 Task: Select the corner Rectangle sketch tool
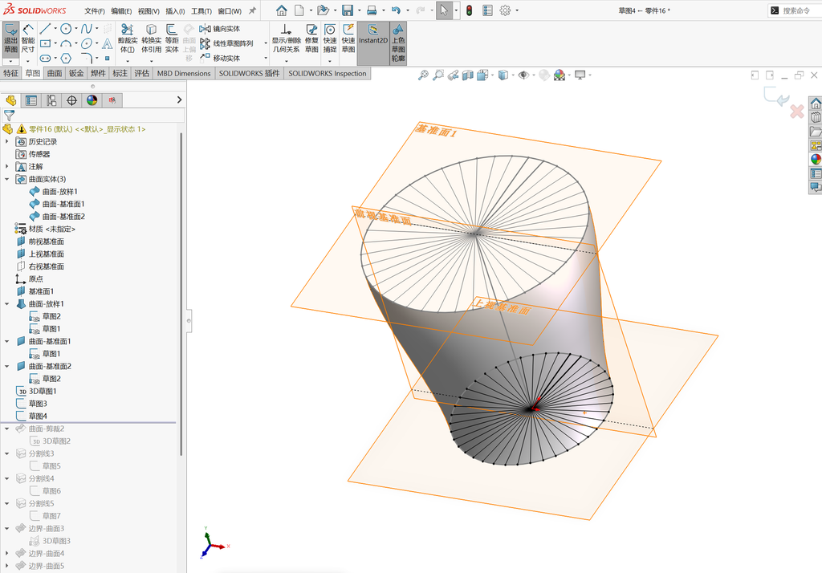coord(46,43)
